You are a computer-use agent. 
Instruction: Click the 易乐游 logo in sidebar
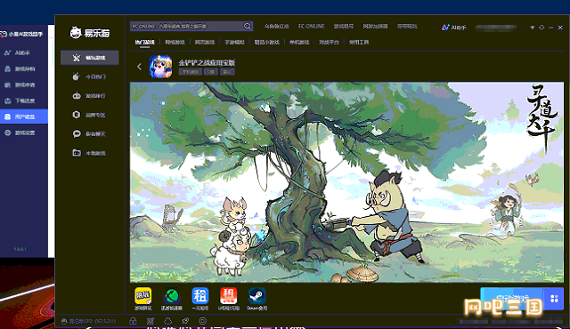click(x=89, y=33)
